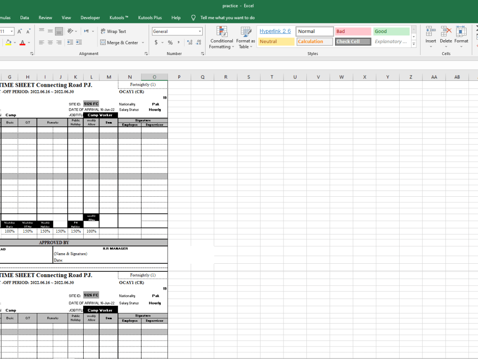Align text to the right

click(x=59, y=43)
